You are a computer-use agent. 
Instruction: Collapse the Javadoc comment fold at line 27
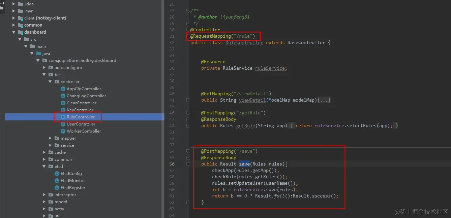click(188, 11)
